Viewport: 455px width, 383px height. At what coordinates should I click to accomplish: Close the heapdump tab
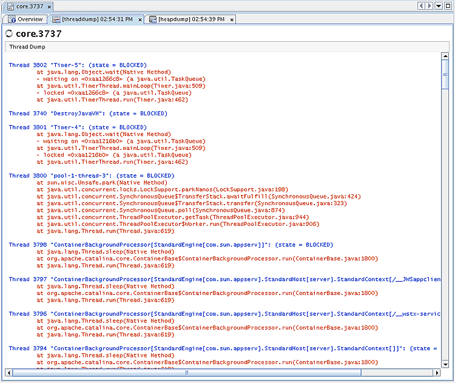(x=232, y=20)
